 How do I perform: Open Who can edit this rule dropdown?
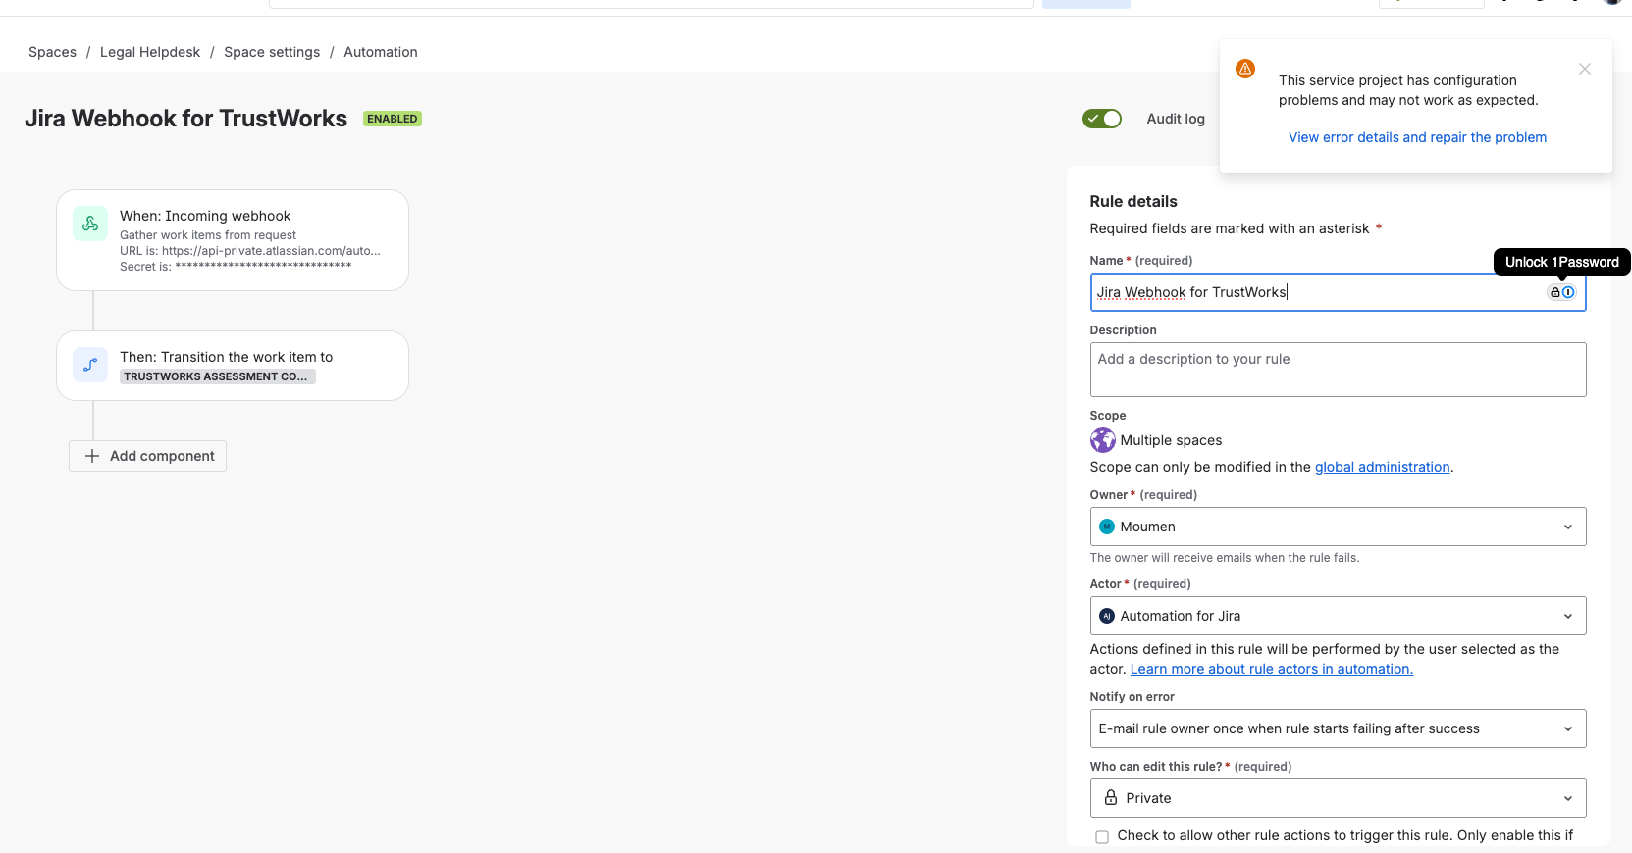click(x=1338, y=798)
